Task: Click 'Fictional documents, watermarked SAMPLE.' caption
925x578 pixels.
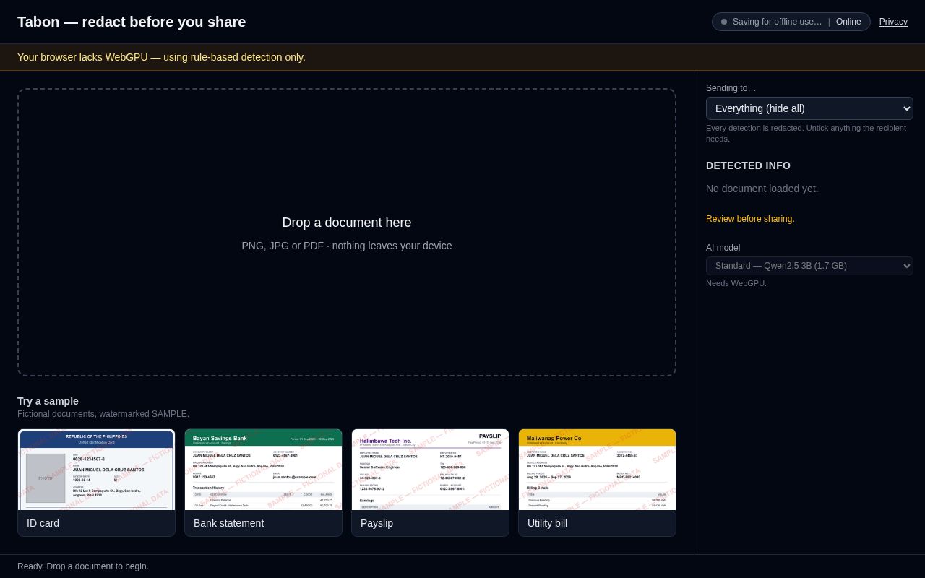Action: [x=103, y=414]
